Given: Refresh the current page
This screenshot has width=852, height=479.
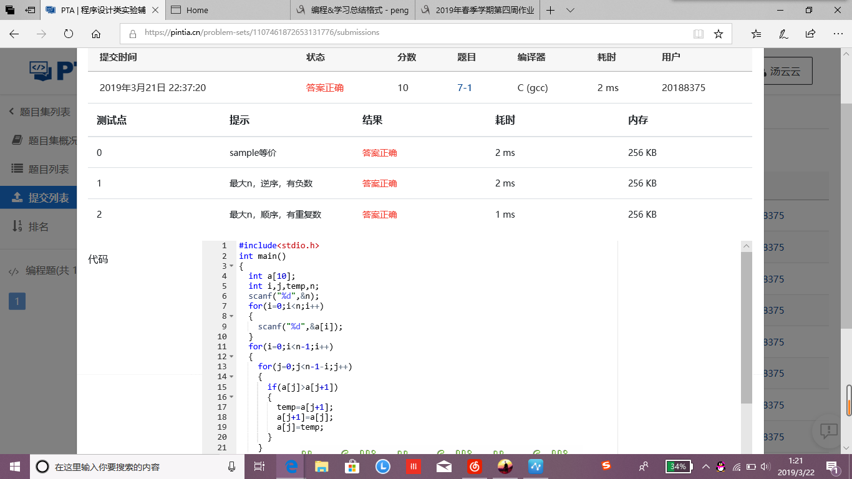Looking at the screenshot, I should [x=69, y=34].
